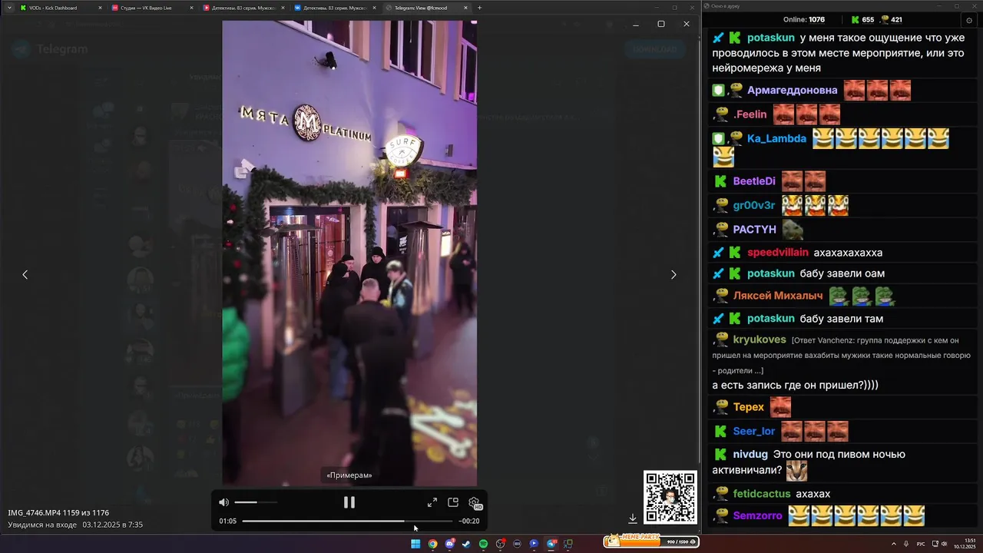
Task: Click the first potaskun message at chat top
Action: point(841,53)
